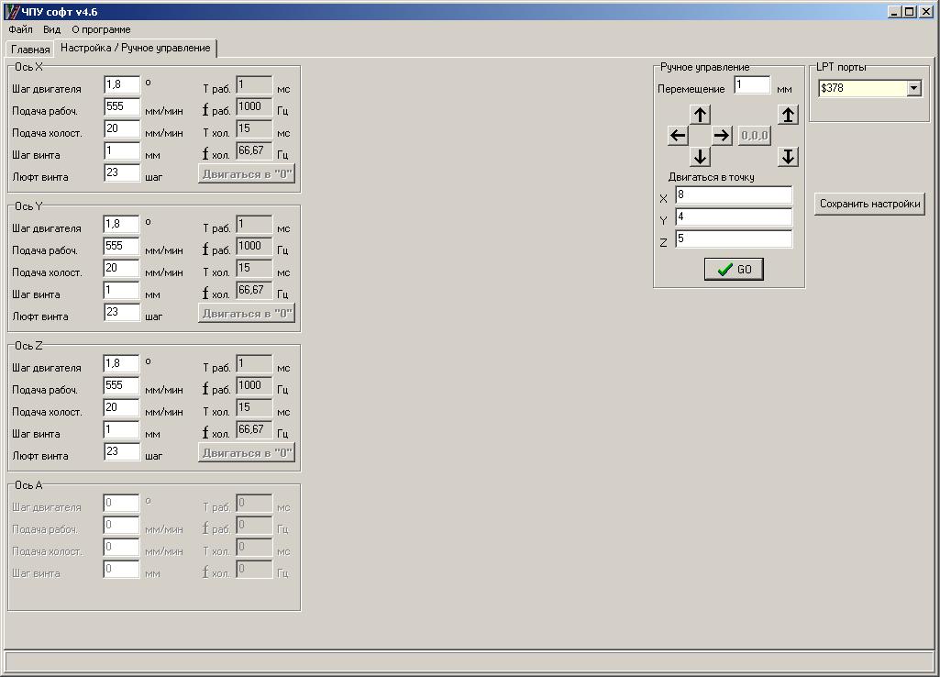Viewport: 940px width, 677px height.
Task: Switch to the Главная tab
Action: [x=30, y=49]
